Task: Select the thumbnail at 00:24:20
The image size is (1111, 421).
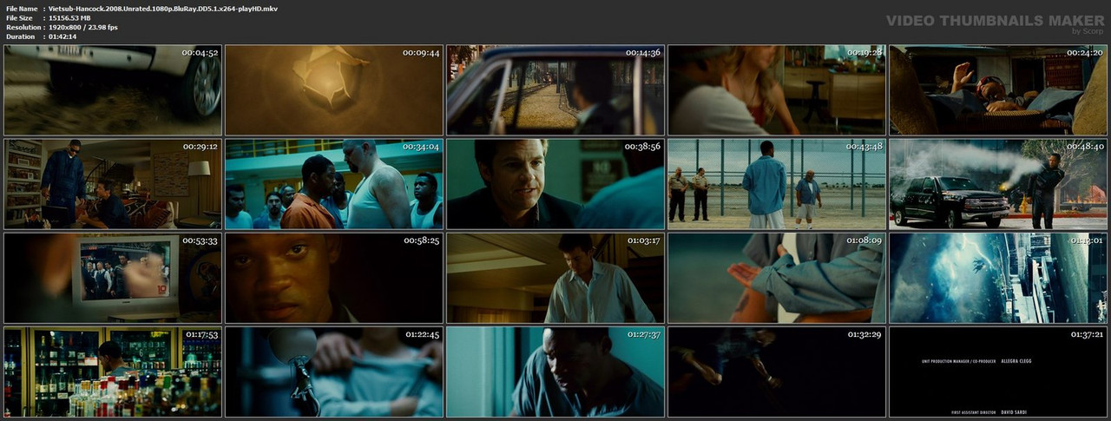Action: 998,90
